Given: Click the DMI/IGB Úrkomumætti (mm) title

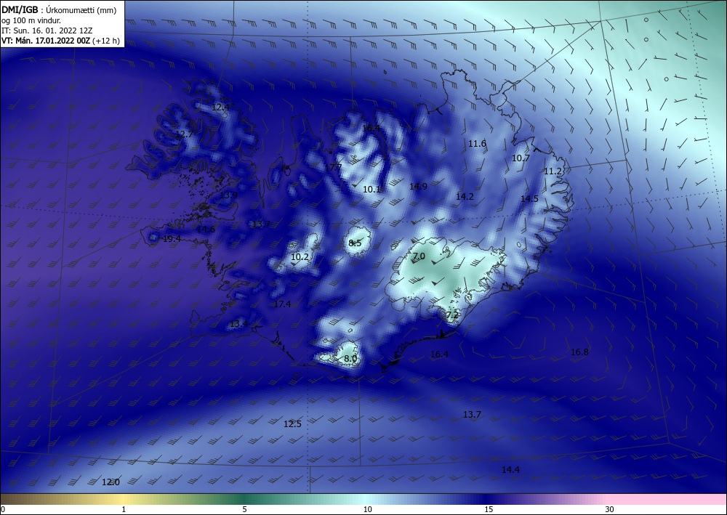Looking at the screenshot, I should (x=59, y=10).
